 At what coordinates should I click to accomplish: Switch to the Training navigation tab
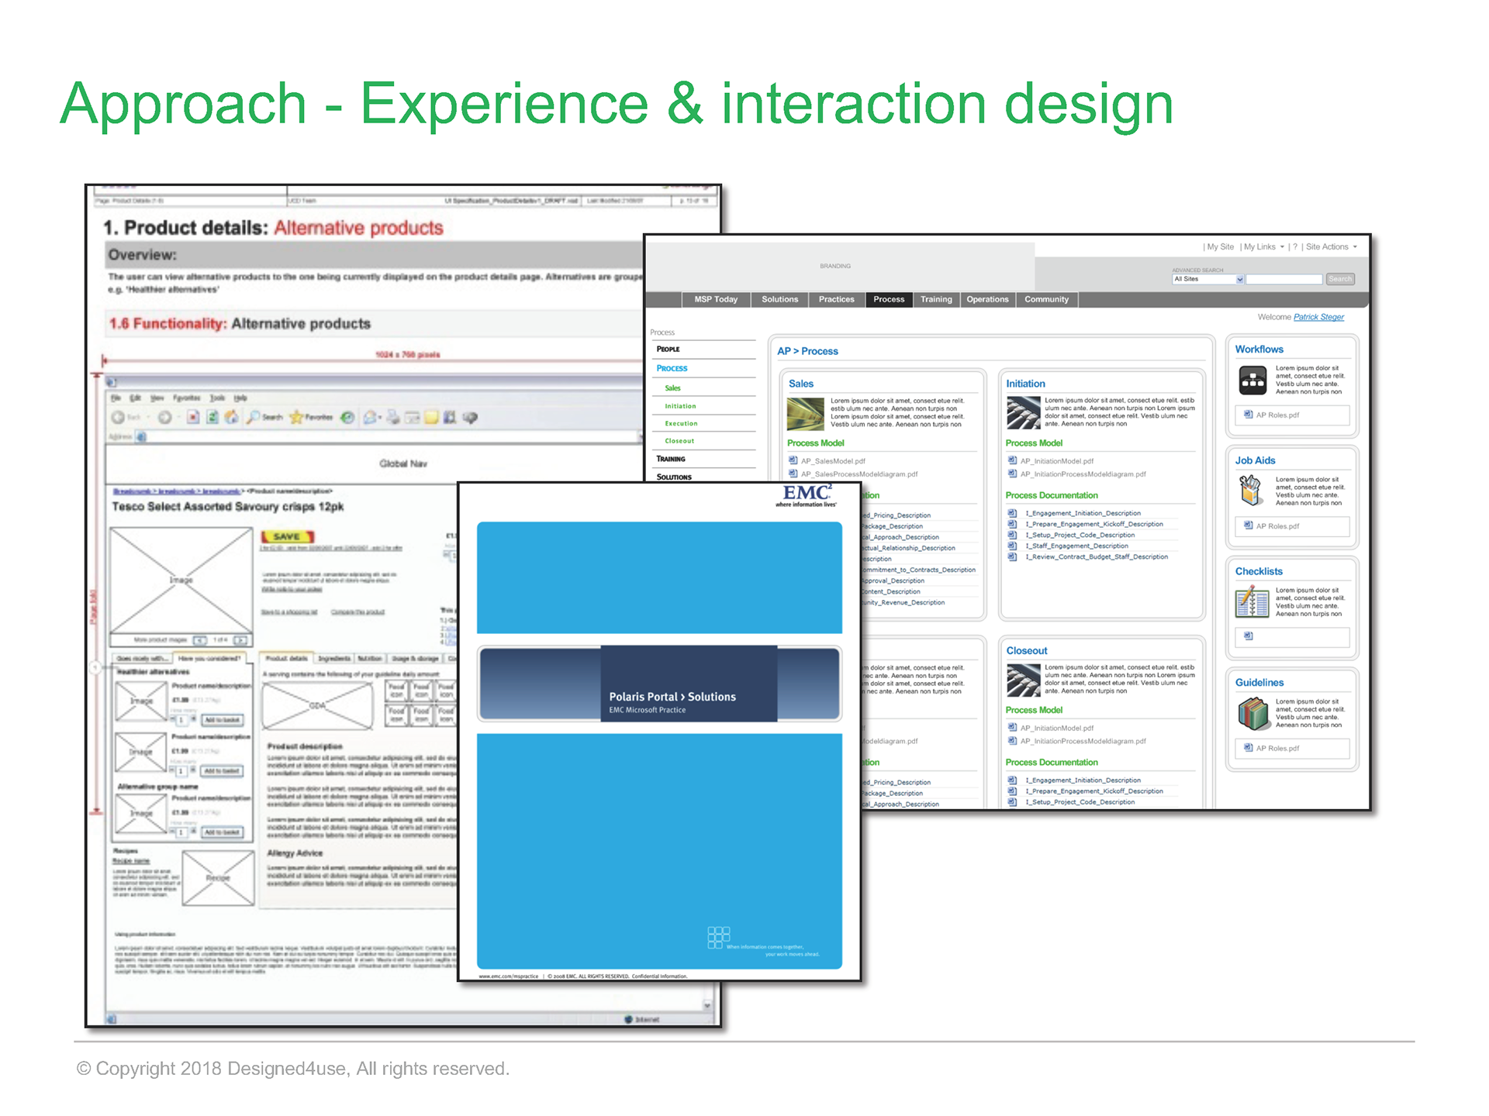click(935, 299)
